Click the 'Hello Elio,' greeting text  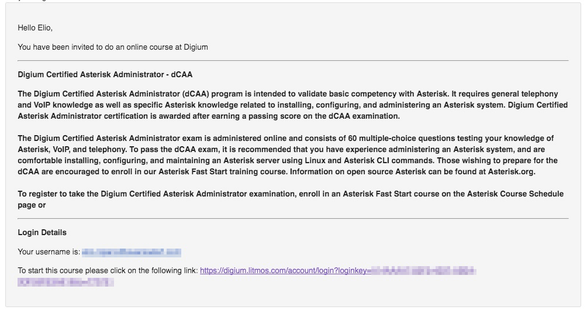(39, 28)
